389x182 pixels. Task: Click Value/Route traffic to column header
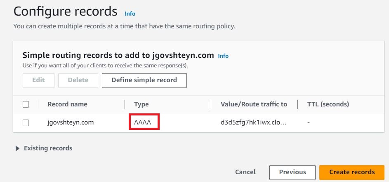point(254,104)
